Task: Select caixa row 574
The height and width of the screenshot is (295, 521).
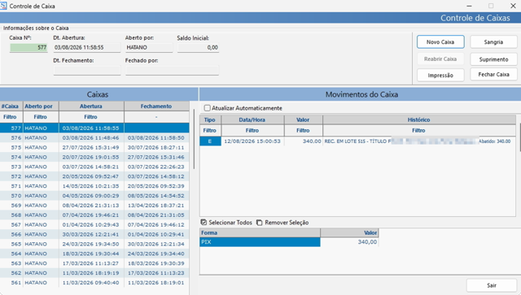Action: [94, 157]
